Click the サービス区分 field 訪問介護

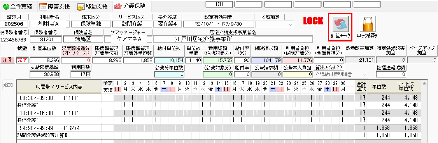pos(132,24)
